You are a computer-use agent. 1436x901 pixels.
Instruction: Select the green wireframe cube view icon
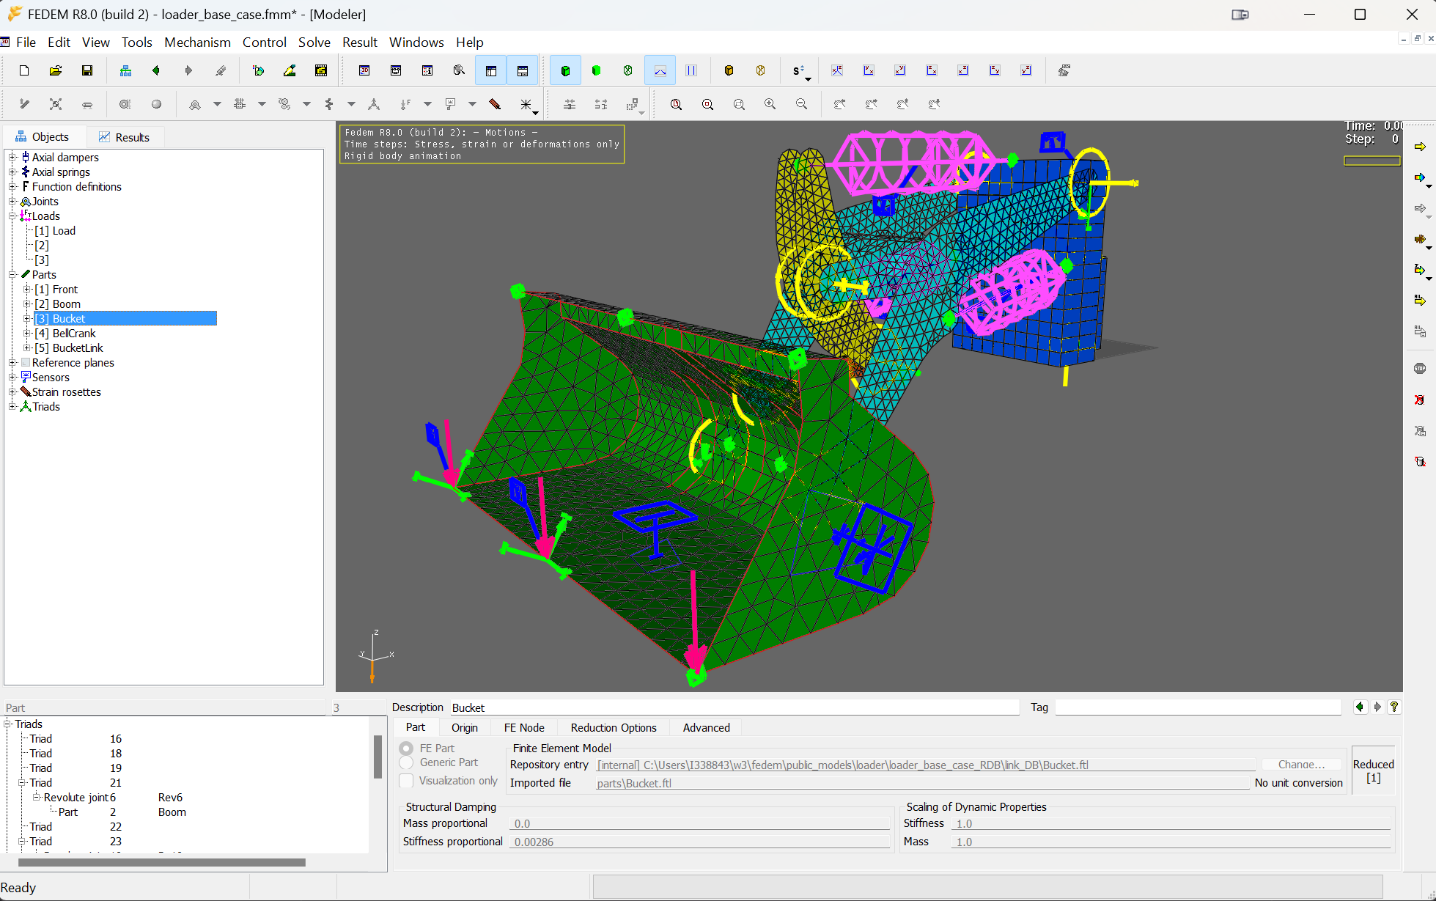pos(628,70)
